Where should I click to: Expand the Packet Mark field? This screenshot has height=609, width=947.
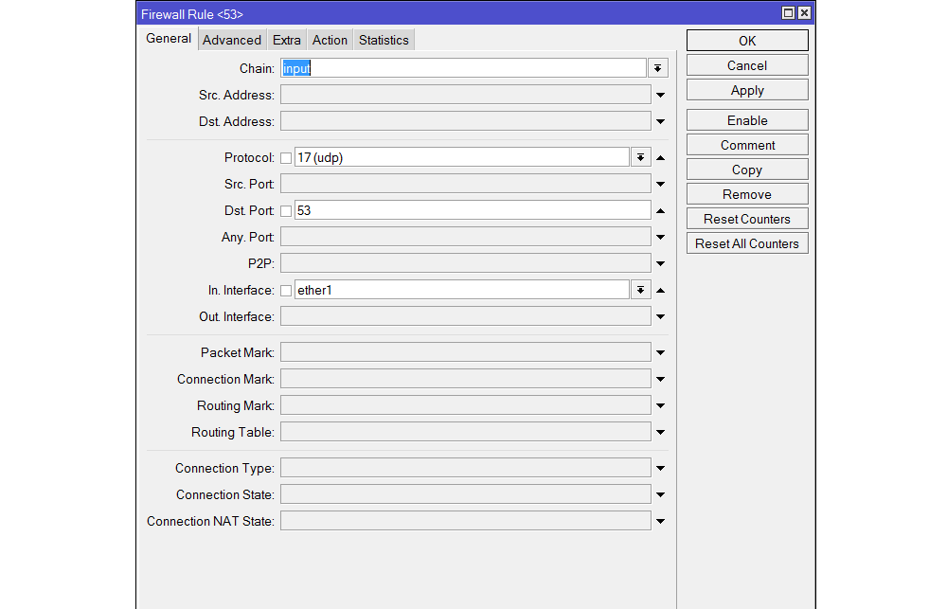(x=661, y=353)
